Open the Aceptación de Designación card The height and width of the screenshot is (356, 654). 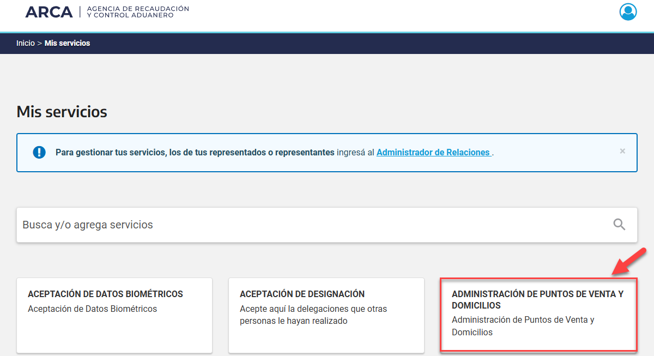pos(326,315)
